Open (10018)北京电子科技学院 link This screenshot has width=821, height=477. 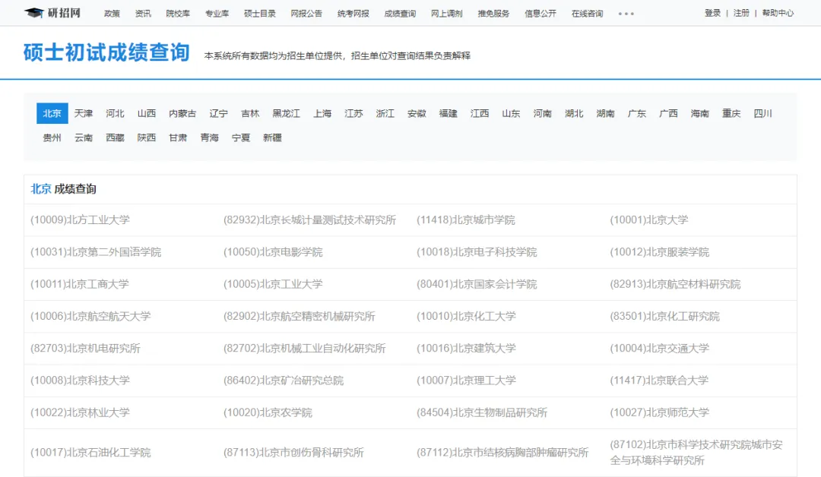(x=477, y=252)
